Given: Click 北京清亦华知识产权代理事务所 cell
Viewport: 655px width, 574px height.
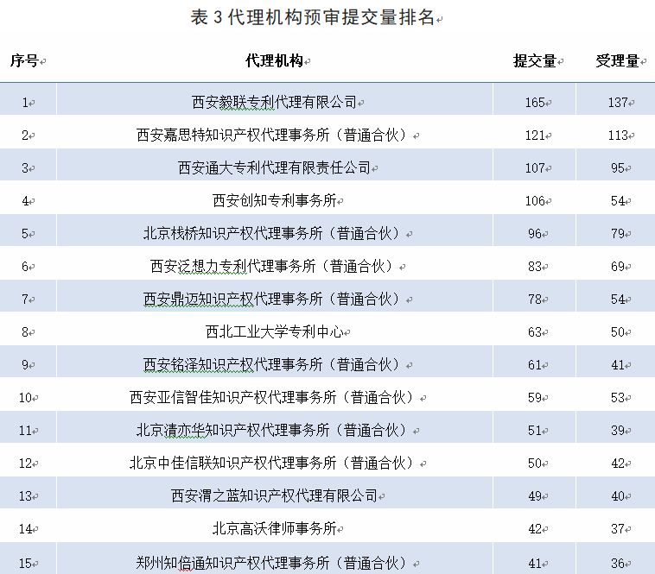Looking at the screenshot, I should [x=274, y=430].
